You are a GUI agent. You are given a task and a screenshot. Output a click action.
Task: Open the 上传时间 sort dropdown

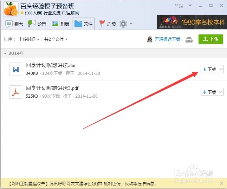(x=29, y=39)
